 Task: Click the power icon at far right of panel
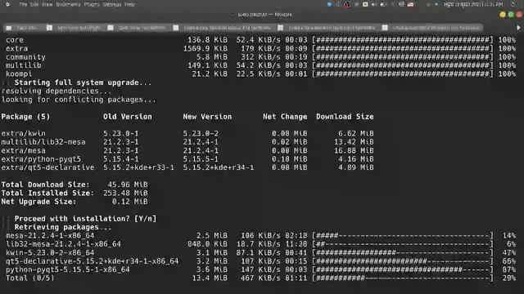tap(513, 4)
